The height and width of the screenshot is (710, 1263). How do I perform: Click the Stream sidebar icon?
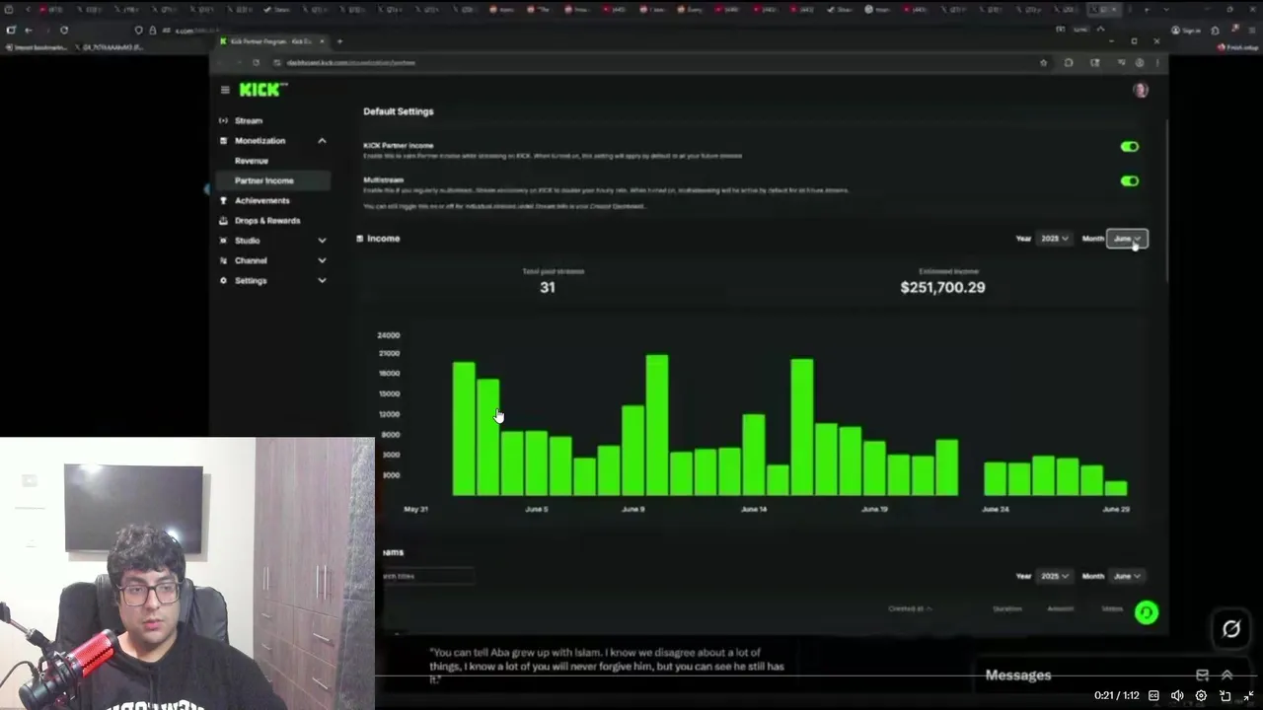pyautogui.click(x=223, y=120)
